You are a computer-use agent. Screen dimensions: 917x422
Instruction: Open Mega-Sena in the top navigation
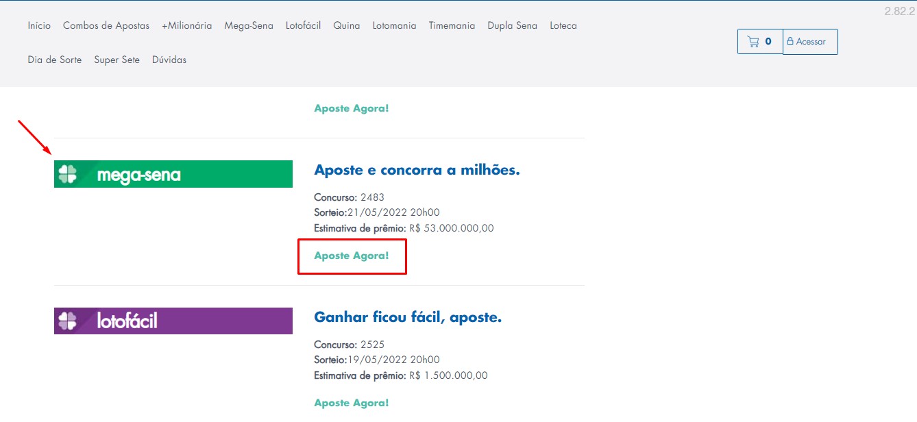pyautogui.click(x=249, y=25)
